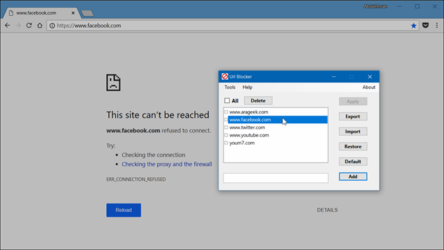Minimize the Chrome browser window
444x250 pixels.
coord(400,6)
